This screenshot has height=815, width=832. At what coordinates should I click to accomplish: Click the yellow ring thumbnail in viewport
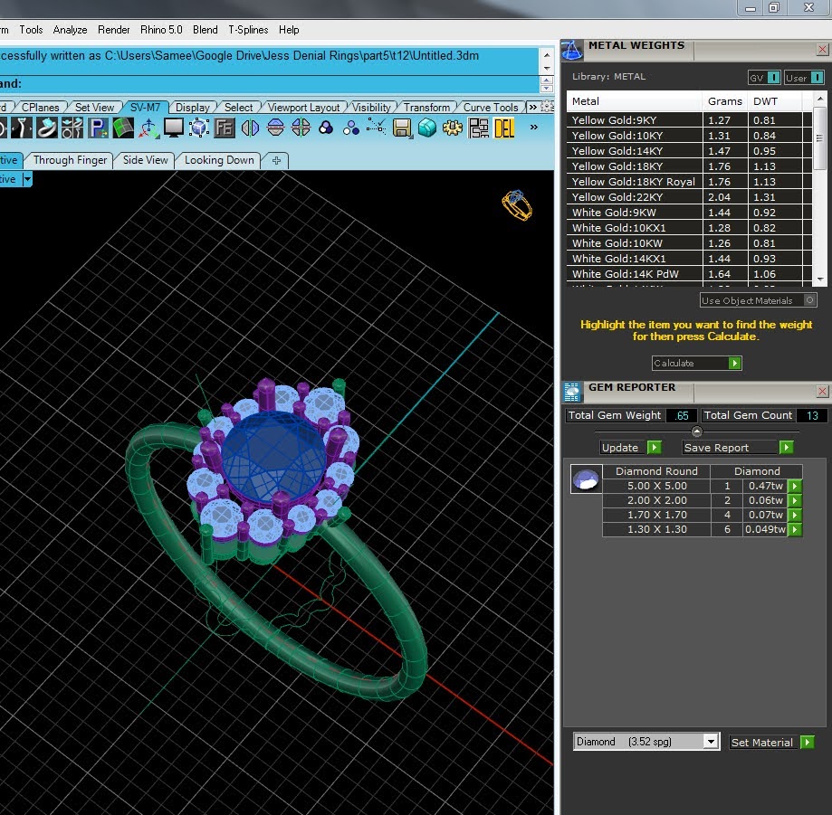[x=516, y=204]
